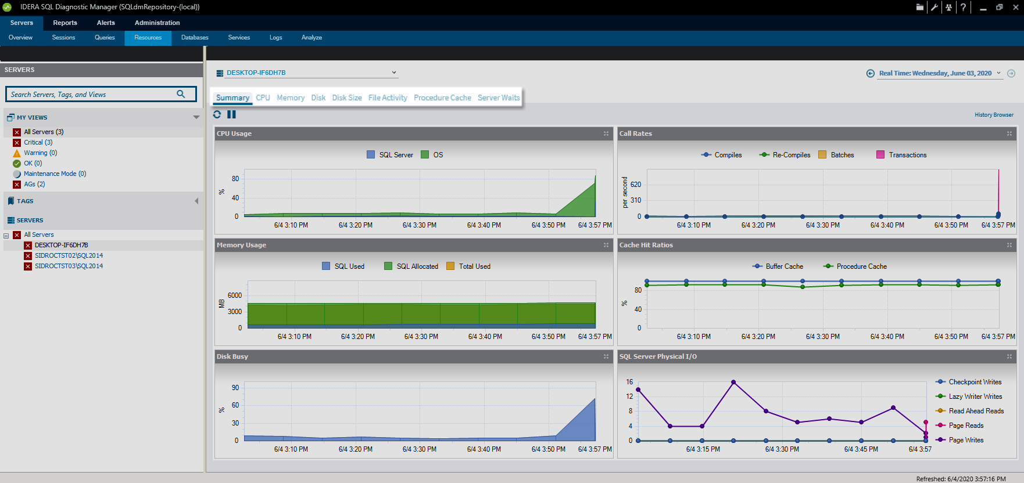Viewport: 1024px width, 483px height.
Task: Maximize the Disk Busy panel
Action: pos(606,356)
